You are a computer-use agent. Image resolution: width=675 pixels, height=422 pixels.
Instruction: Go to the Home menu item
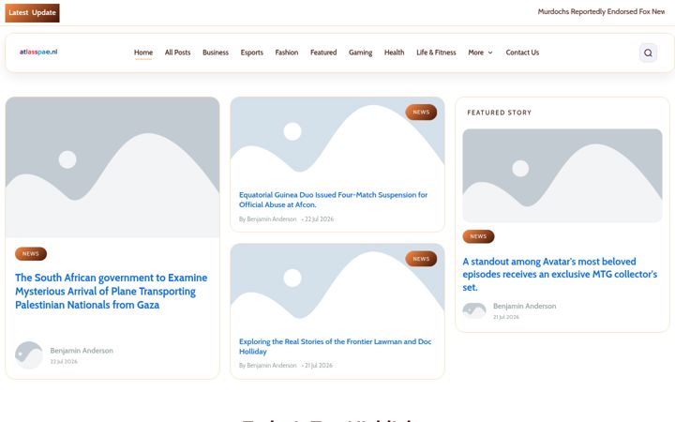click(143, 53)
